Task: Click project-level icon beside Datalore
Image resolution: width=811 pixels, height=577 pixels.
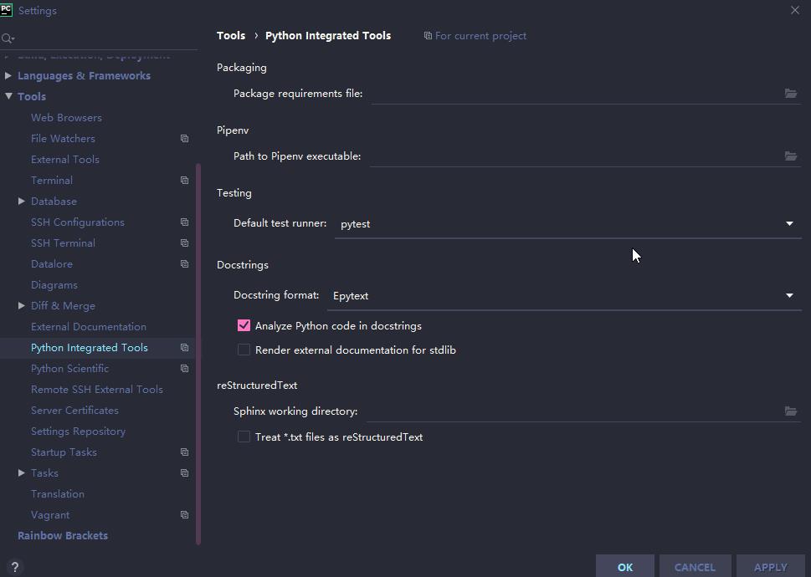Action: click(184, 264)
